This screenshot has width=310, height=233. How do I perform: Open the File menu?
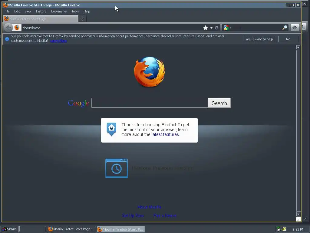(x=7, y=11)
